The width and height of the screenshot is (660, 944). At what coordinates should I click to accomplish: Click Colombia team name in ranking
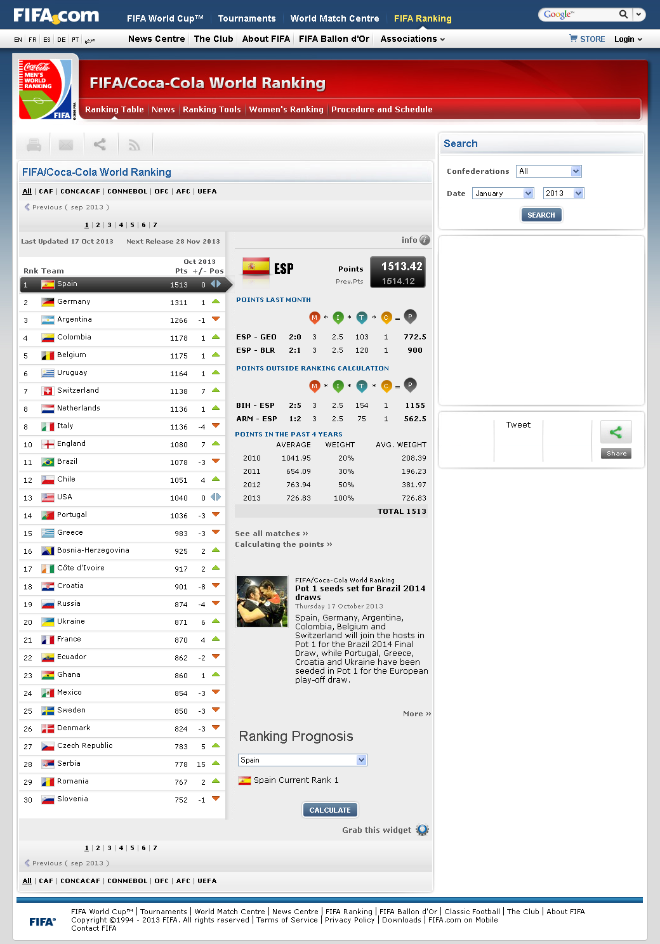(x=74, y=337)
